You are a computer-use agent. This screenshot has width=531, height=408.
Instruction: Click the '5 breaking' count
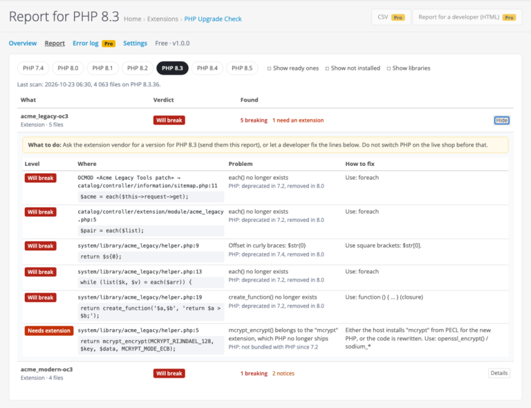[x=254, y=120]
